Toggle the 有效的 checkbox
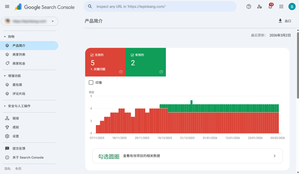The height and width of the screenshot is (174, 299). [x=132, y=55]
